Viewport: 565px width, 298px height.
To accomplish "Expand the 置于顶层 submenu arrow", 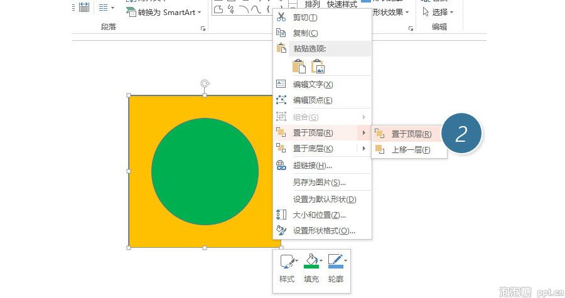I will [x=364, y=133].
